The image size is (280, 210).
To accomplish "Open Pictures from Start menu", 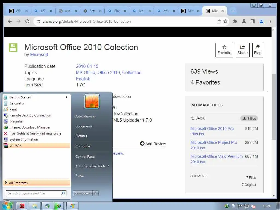I will point(81,136).
